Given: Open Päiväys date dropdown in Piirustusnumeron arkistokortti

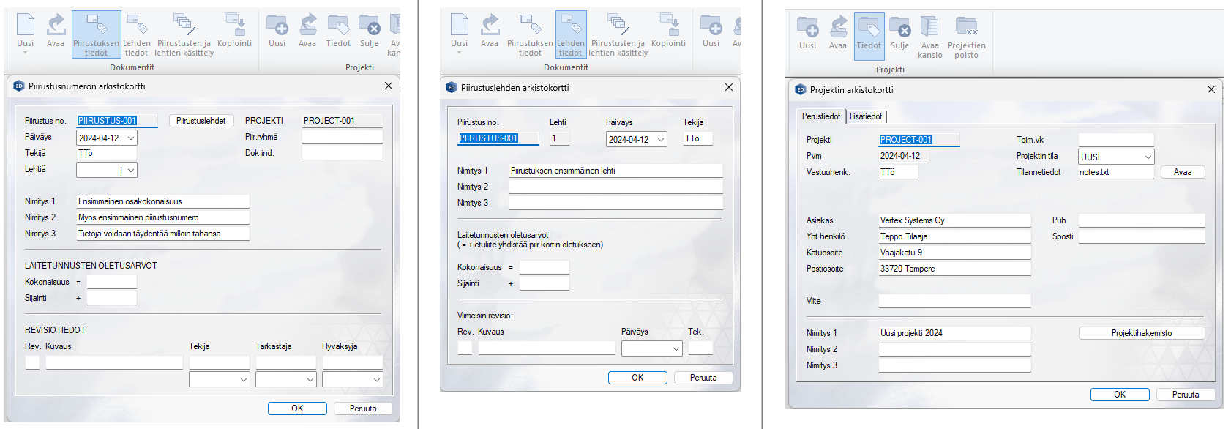Looking at the screenshot, I should click(131, 138).
